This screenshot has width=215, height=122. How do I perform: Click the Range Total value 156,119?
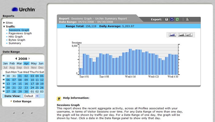[x=91, y=26]
